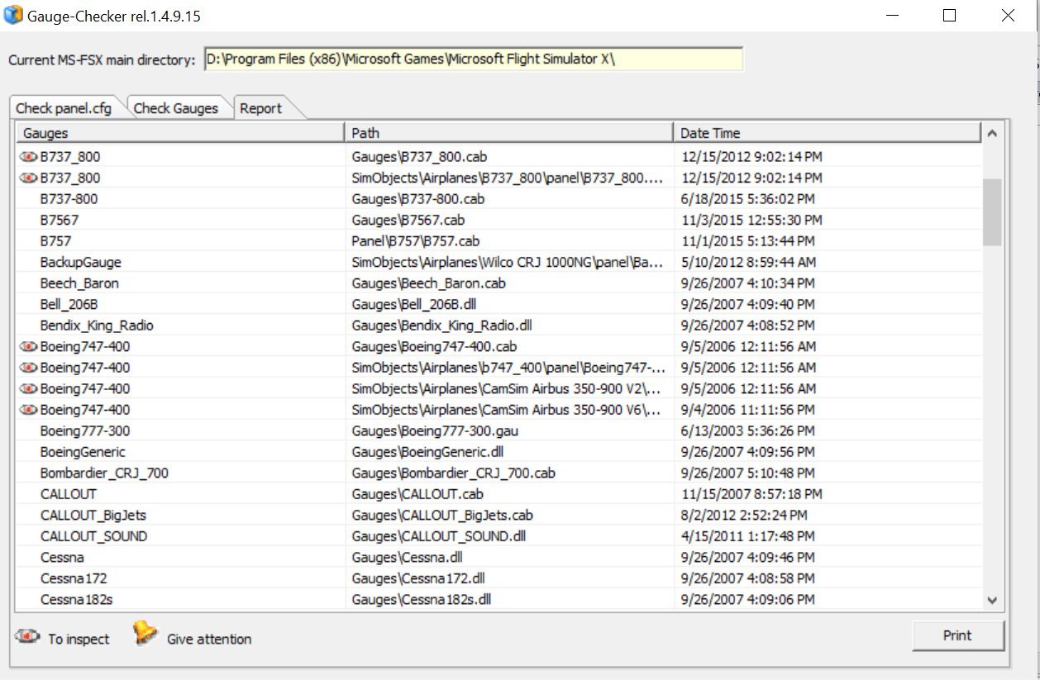Click the Gauge-Checker app icon in title bar
The width and height of the screenshot is (1040, 680).
13,15
